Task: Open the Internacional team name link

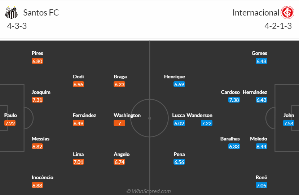Action: [x=256, y=13]
